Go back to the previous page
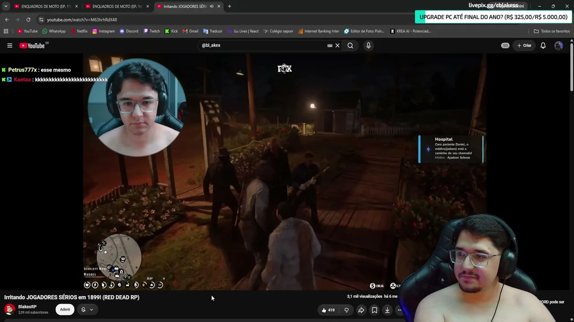 pos(7,20)
